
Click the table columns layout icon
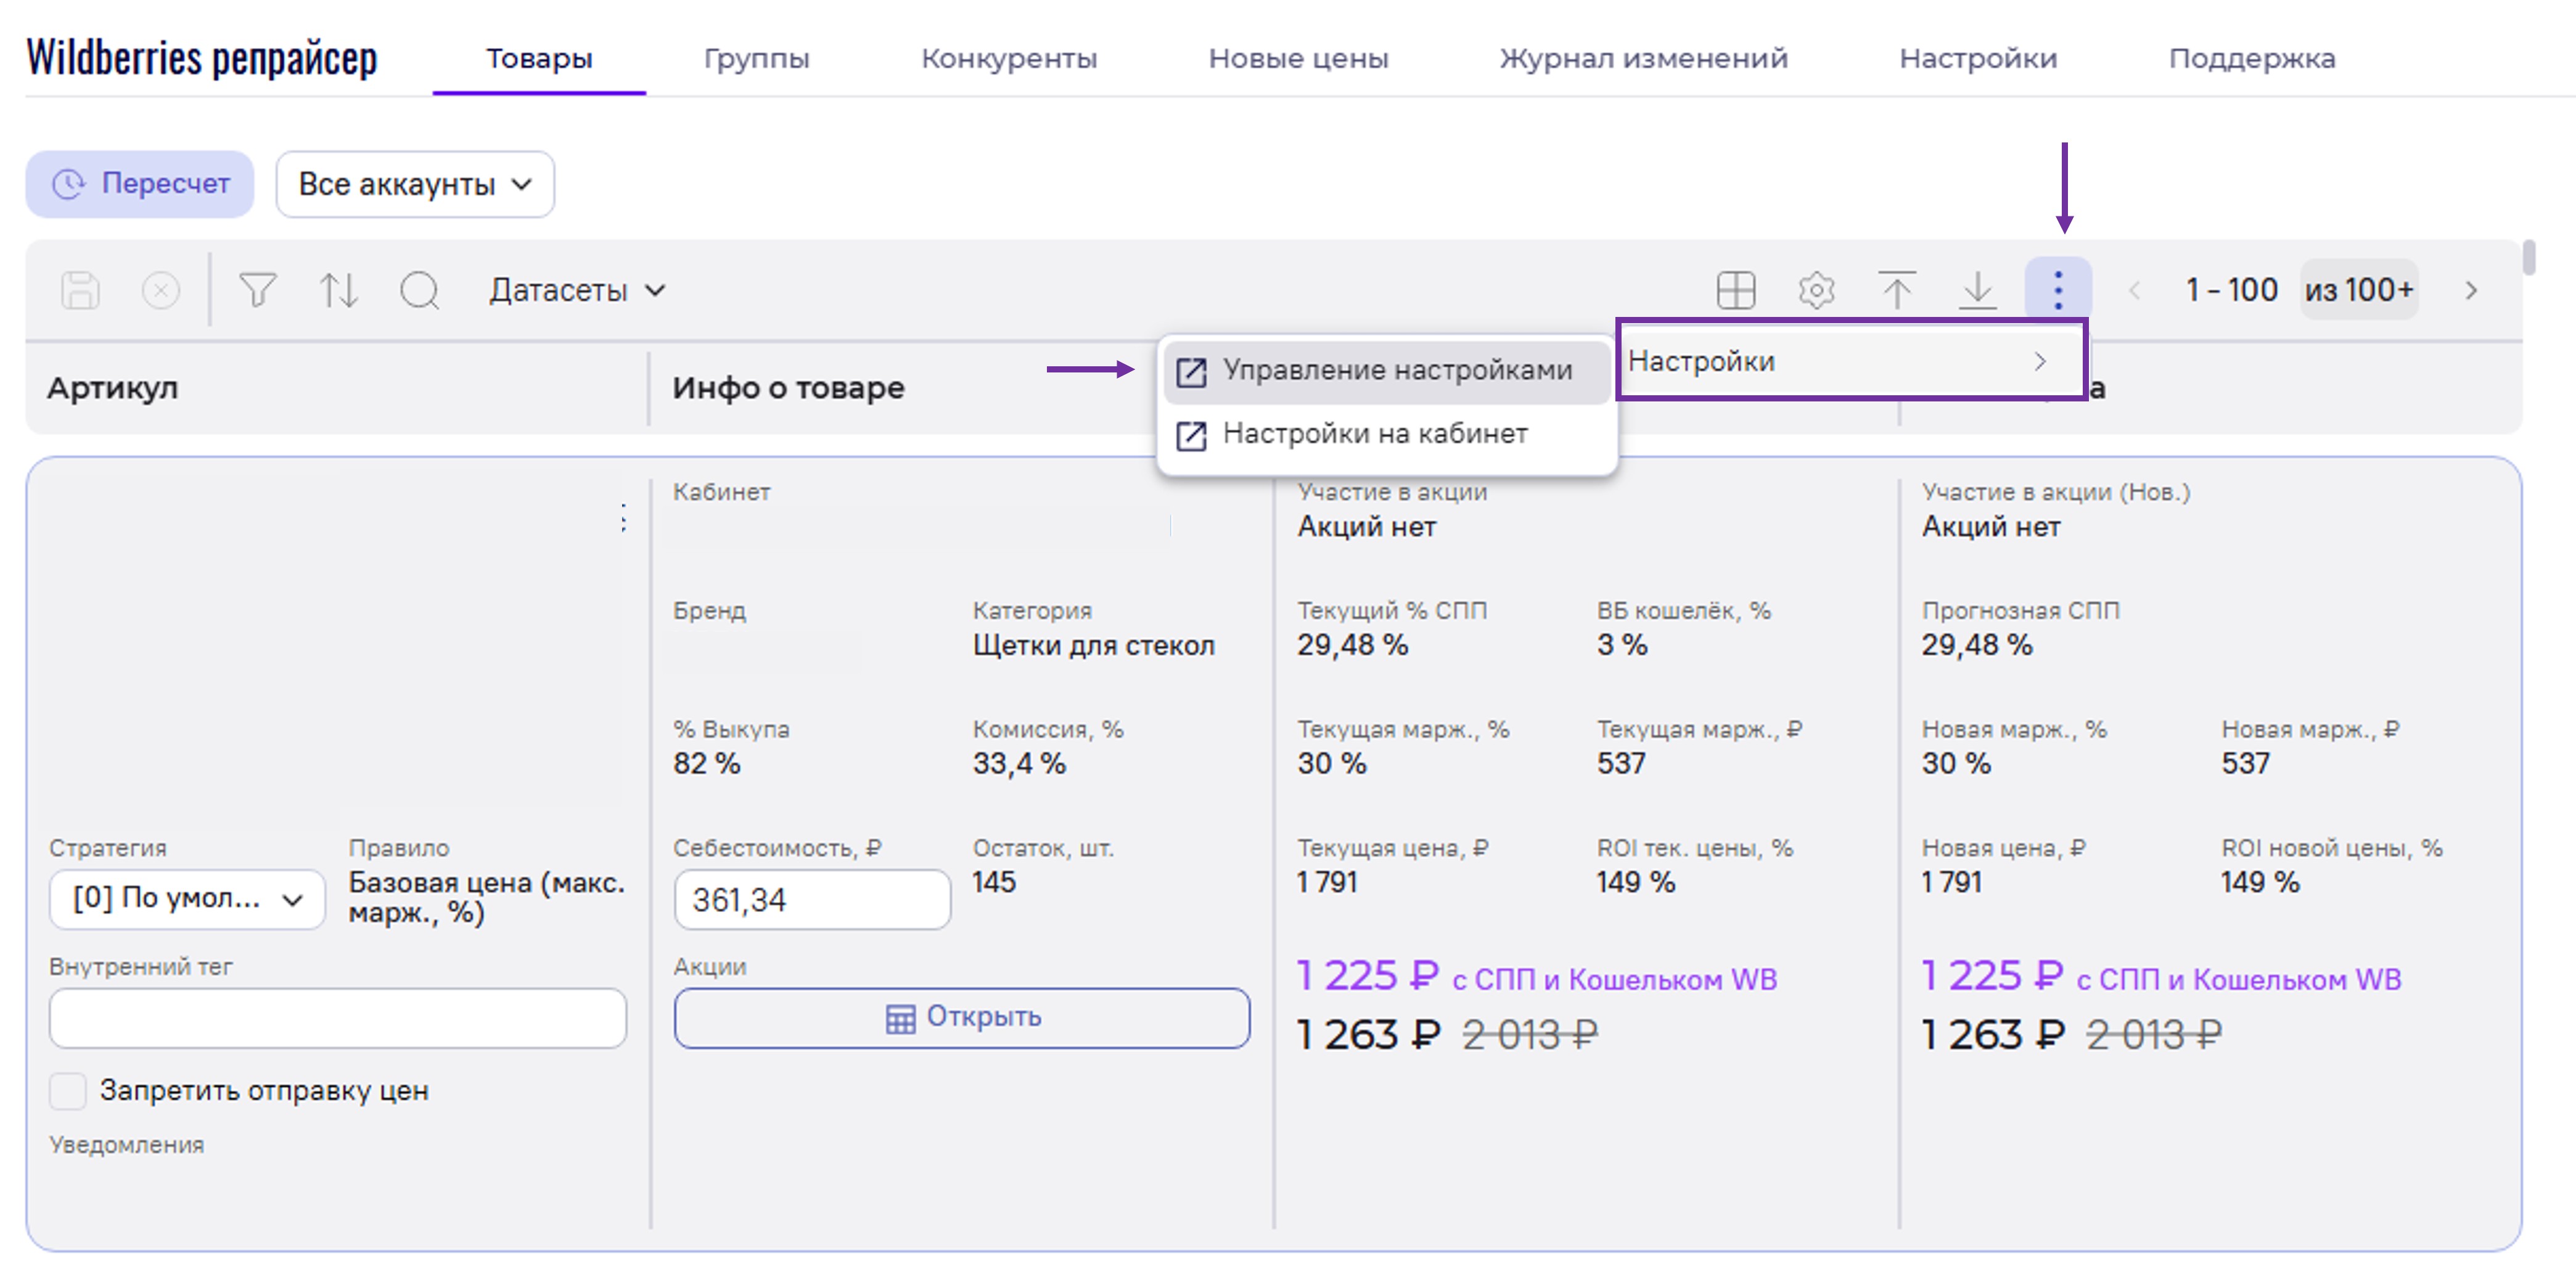pos(1735,291)
